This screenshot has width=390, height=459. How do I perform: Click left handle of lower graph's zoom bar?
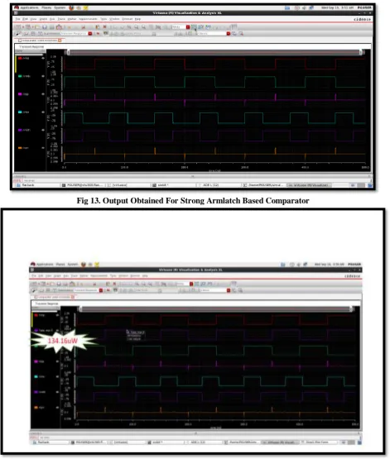81,309
